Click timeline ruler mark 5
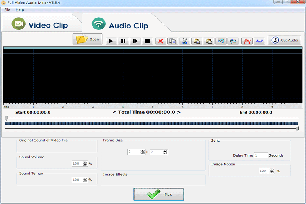 coord(153,106)
